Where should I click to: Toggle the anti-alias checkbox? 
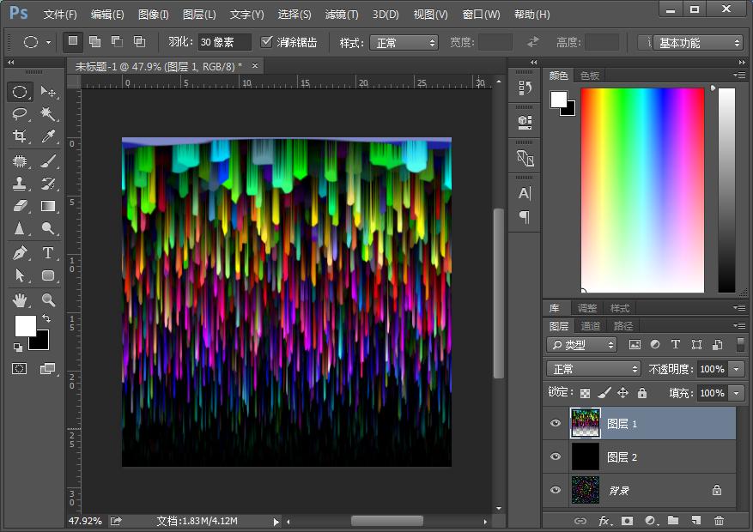[x=267, y=42]
